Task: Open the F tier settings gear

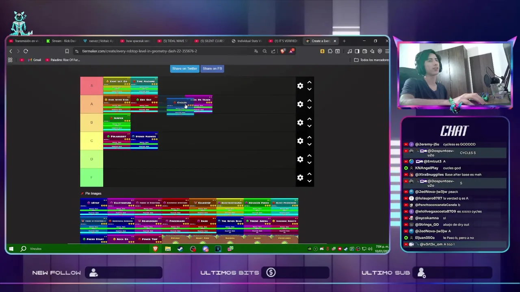Action: pyautogui.click(x=300, y=178)
